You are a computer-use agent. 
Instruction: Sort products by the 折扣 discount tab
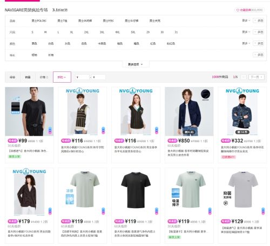[62, 77]
